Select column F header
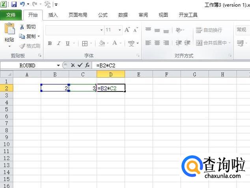Viewport: 250px width, 188px height. tap(167, 74)
